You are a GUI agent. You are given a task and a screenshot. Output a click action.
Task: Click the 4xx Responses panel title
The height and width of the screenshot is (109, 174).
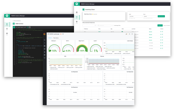[x=74, y=87]
